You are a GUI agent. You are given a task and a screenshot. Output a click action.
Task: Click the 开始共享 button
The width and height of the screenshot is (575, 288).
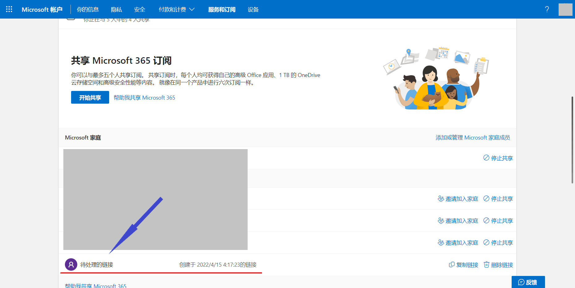pyautogui.click(x=90, y=97)
